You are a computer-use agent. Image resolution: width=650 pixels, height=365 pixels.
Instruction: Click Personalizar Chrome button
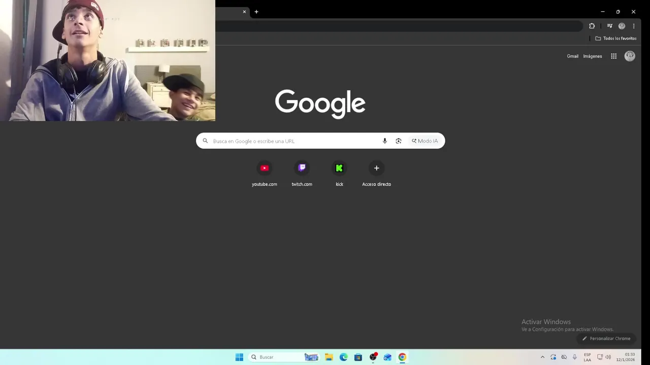coord(606,339)
